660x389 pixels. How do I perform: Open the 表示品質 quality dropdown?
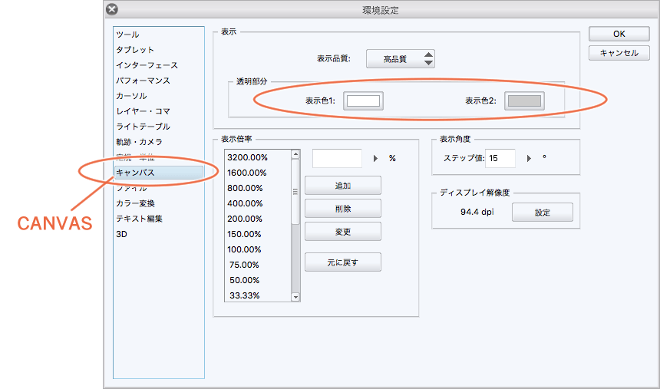[x=401, y=58]
